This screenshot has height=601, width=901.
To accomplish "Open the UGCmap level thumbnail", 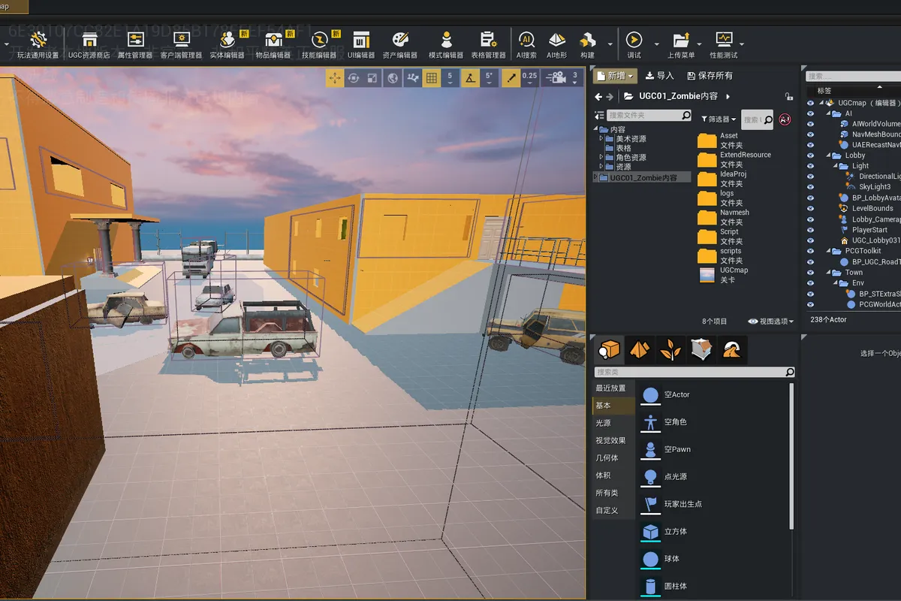I will coord(707,274).
